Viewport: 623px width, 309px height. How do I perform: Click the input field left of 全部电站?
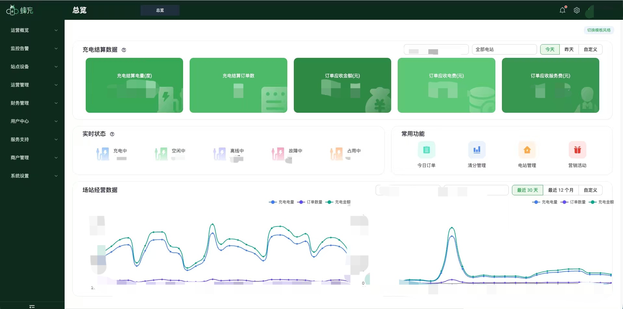pyautogui.click(x=436, y=49)
